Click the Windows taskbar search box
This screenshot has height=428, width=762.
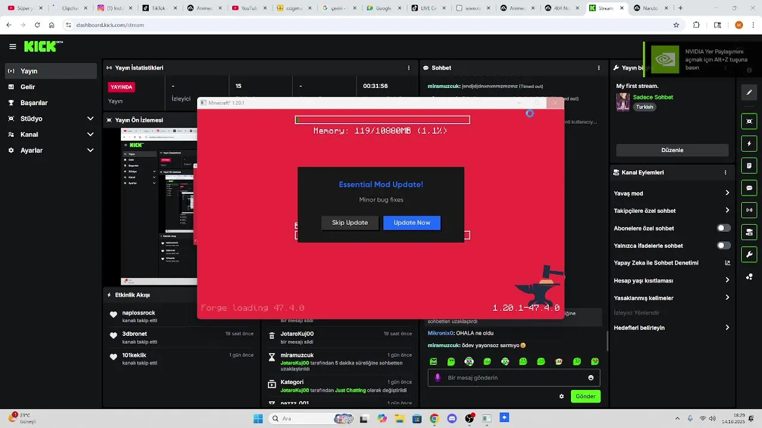pos(312,418)
